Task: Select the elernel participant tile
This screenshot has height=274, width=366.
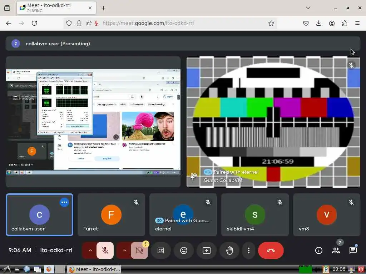Action: (x=183, y=214)
